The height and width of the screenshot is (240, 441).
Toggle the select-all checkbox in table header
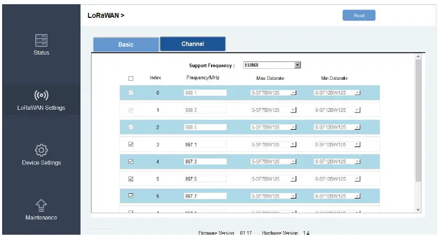[131, 78]
